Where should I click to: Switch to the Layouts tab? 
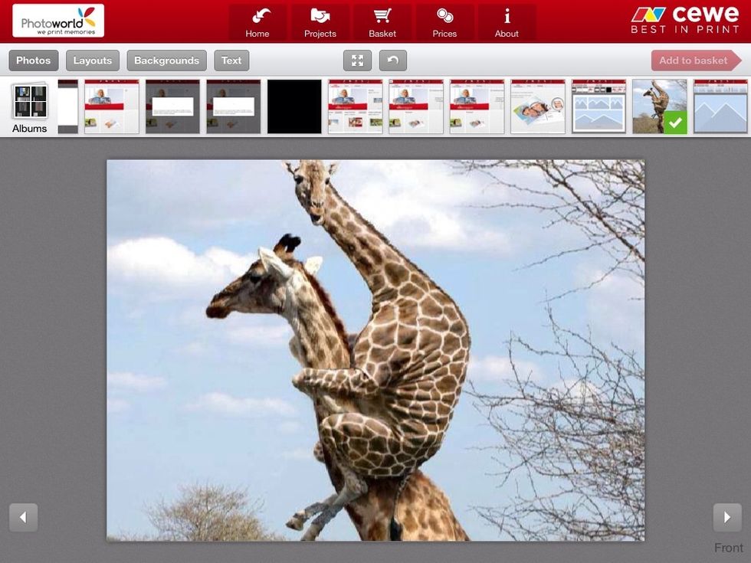point(93,61)
